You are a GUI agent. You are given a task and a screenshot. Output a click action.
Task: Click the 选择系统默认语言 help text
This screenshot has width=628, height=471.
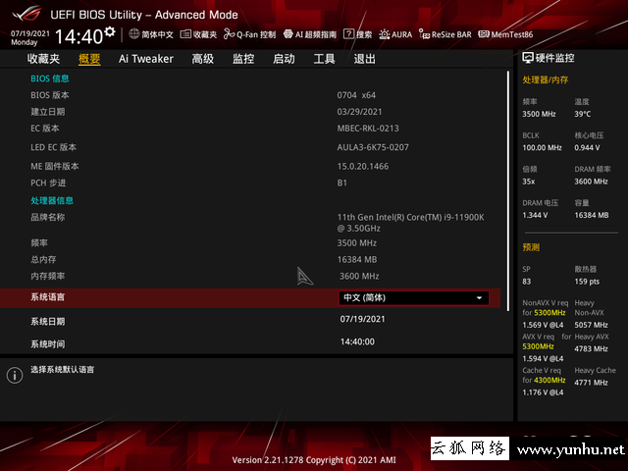[63, 370]
